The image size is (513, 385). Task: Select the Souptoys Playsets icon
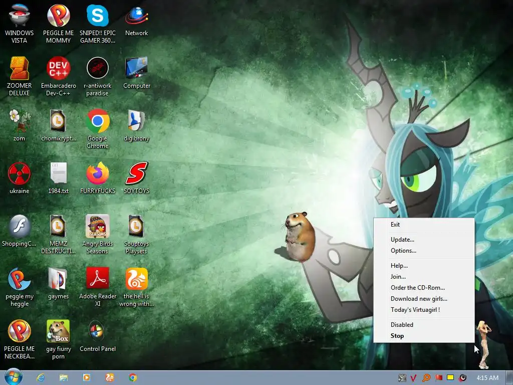point(136,234)
